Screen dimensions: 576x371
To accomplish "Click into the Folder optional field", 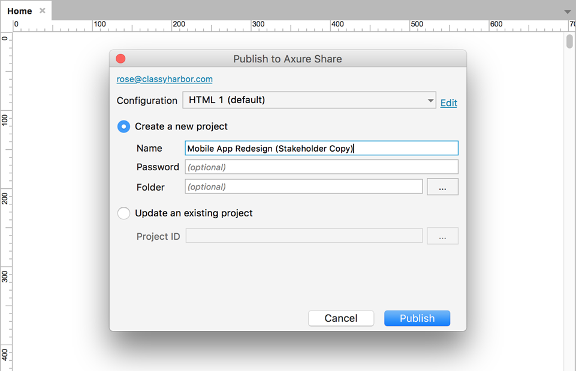I will (304, 186).
